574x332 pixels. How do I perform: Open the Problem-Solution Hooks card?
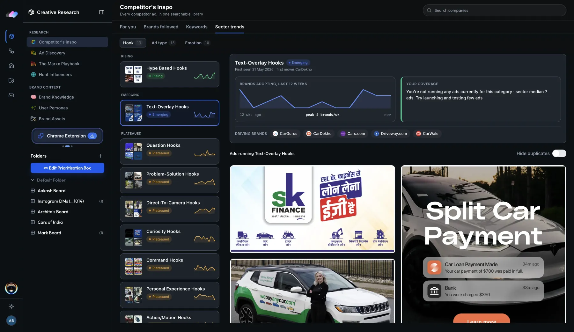(x=170, y=180)
